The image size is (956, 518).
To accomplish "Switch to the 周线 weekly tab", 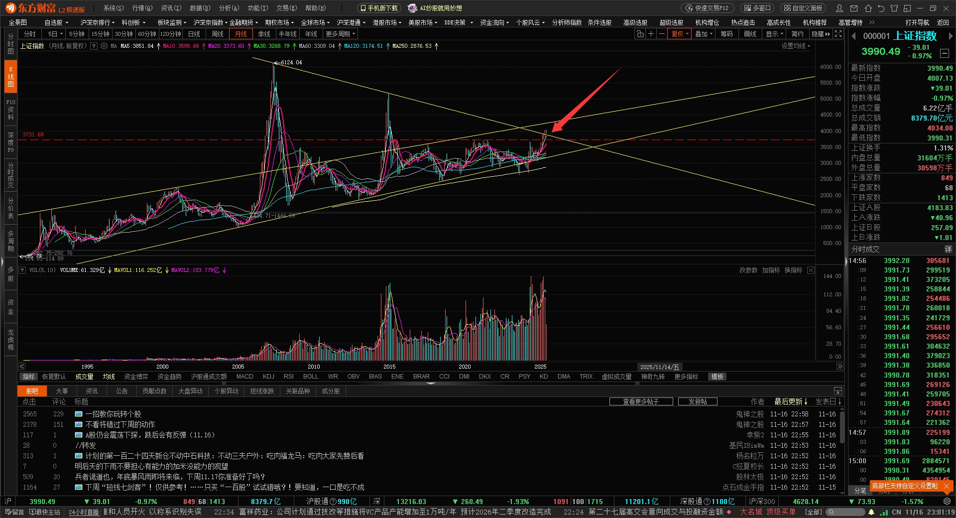I will pyautogui.click(x=218, y=34).
